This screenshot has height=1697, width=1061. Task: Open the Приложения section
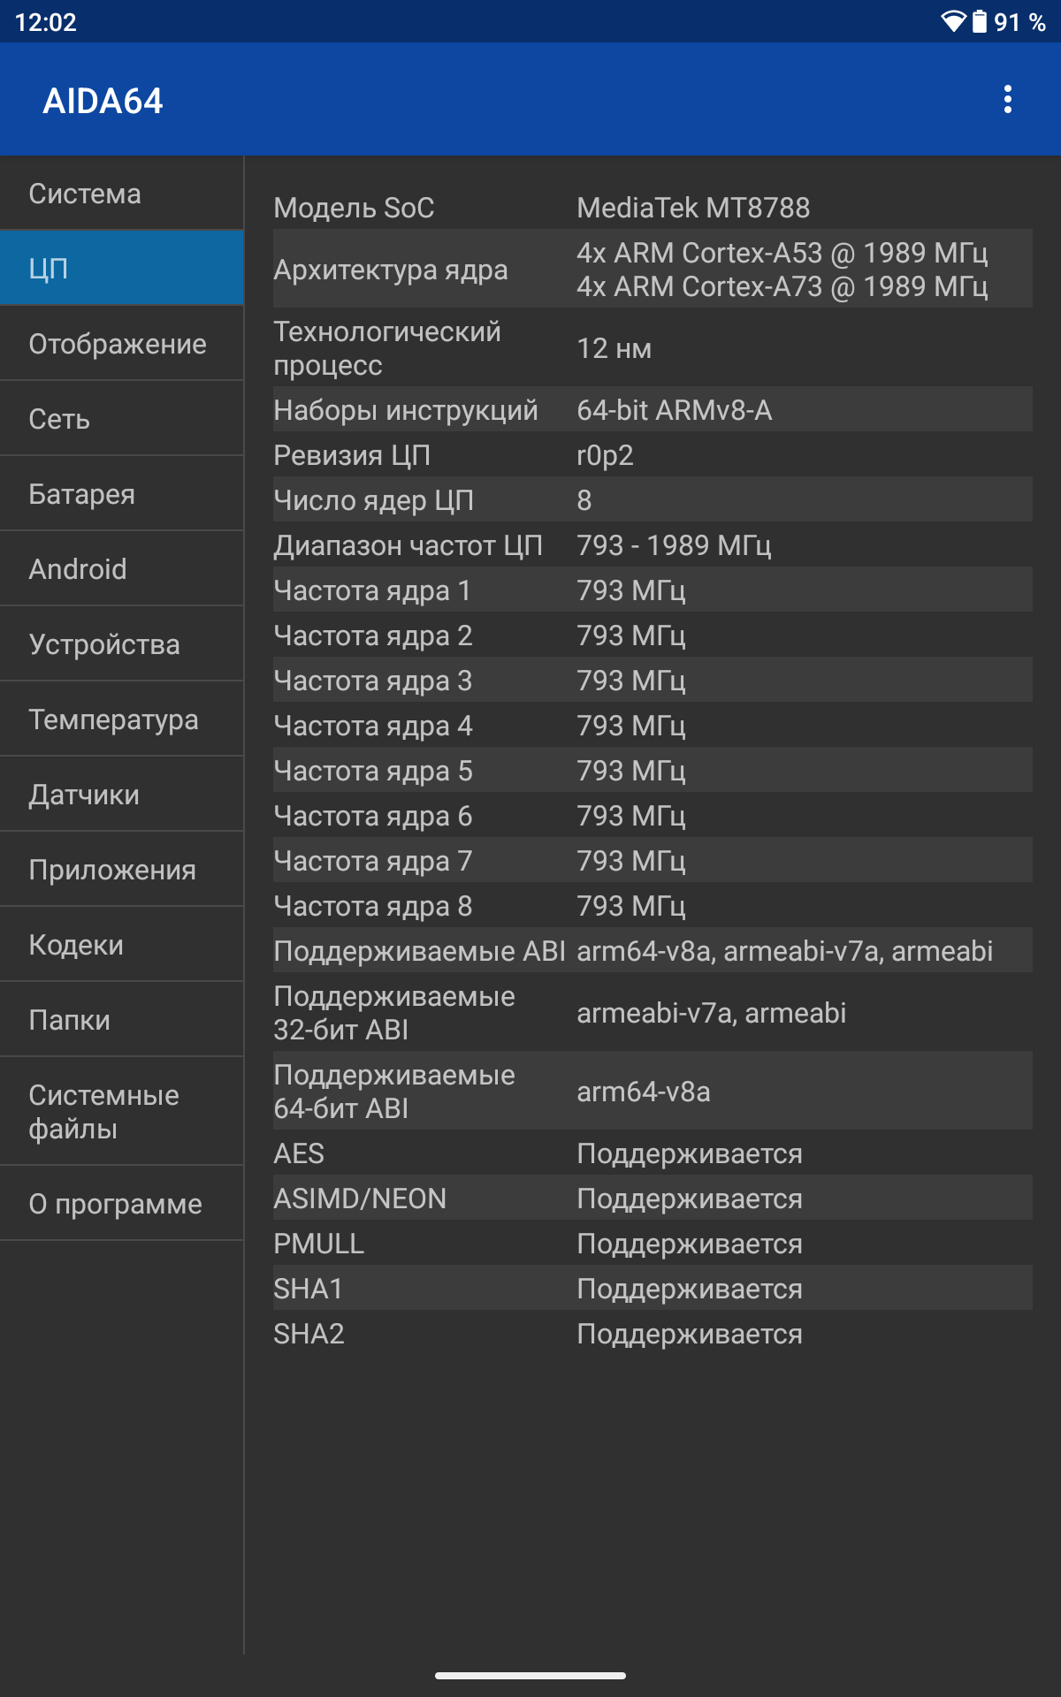point(122,870)
